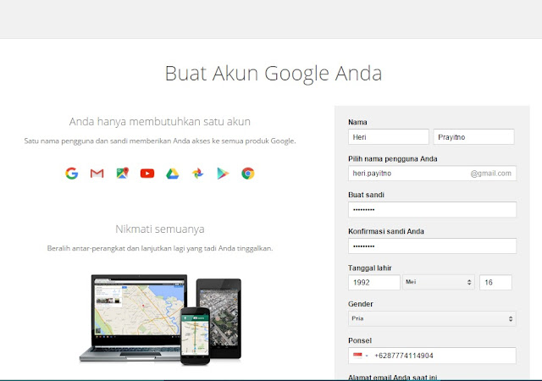
Task: Open the birth month dropdown showing Mei
Action: pos(439,282)
